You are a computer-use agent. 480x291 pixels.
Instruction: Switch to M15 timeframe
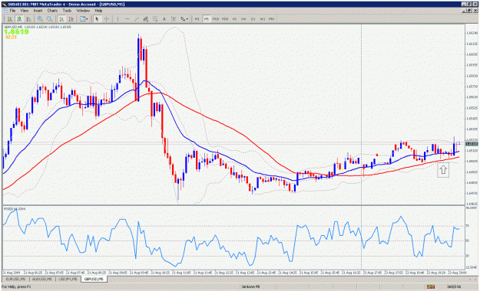tap(216, 19)
